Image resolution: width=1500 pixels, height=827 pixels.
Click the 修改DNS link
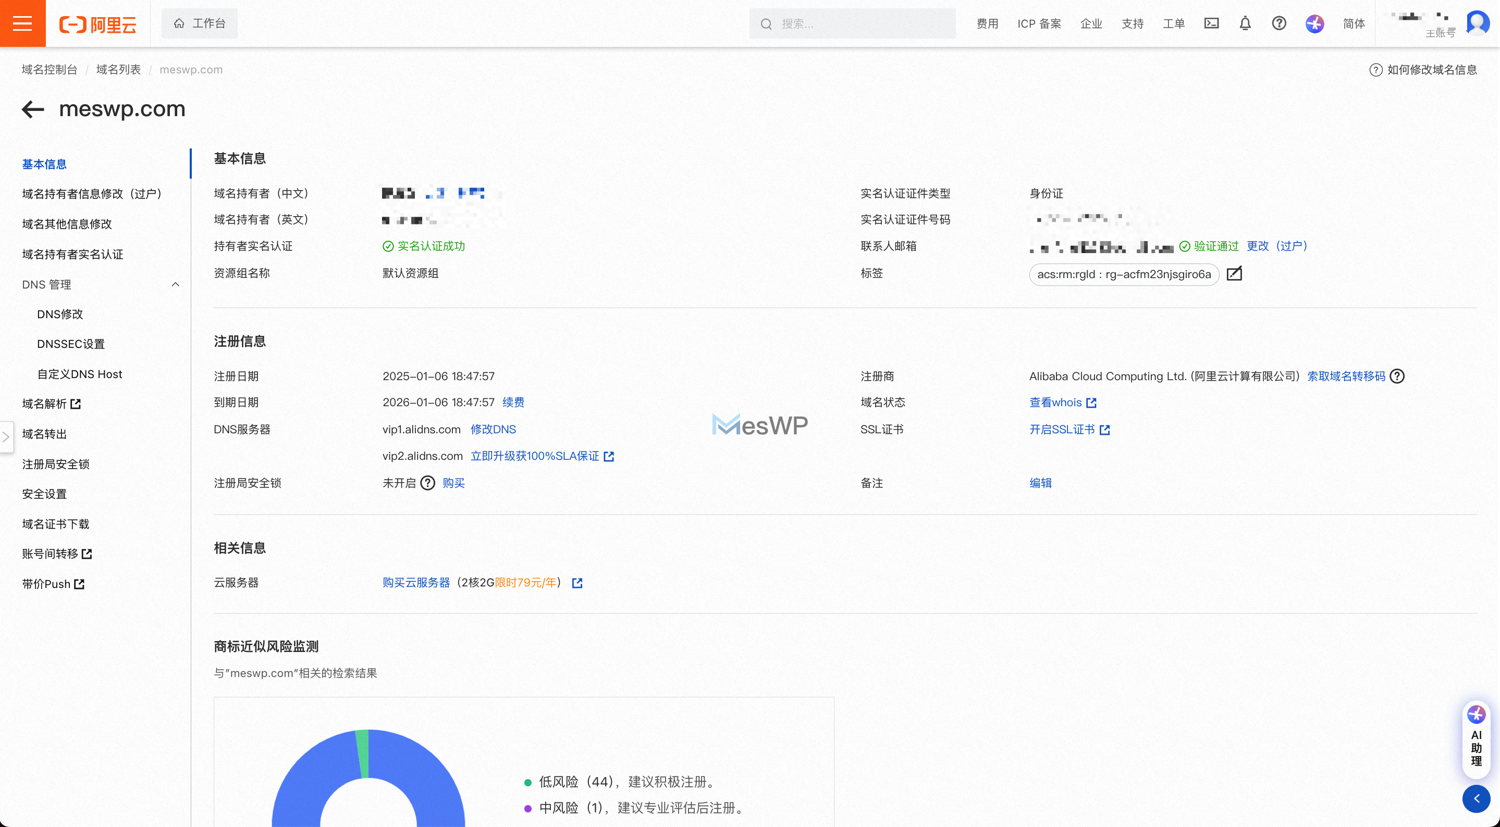(x=493, y=430)
